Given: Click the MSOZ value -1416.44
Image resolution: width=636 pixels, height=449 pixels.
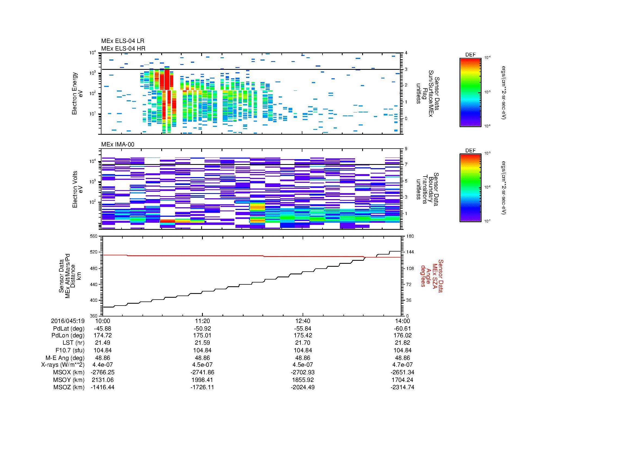Looking at the screenshot, I should point(103,387).
